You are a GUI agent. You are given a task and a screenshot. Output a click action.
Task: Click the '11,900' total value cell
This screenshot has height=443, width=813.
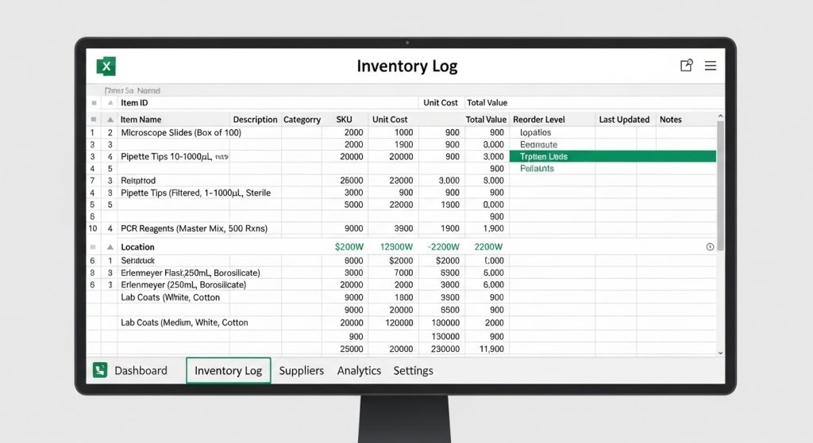[x=491, y=349]
